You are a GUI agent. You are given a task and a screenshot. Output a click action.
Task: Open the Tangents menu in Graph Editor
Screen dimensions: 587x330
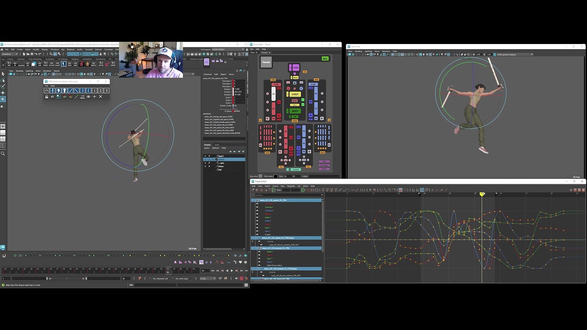[x=291, y=186]
